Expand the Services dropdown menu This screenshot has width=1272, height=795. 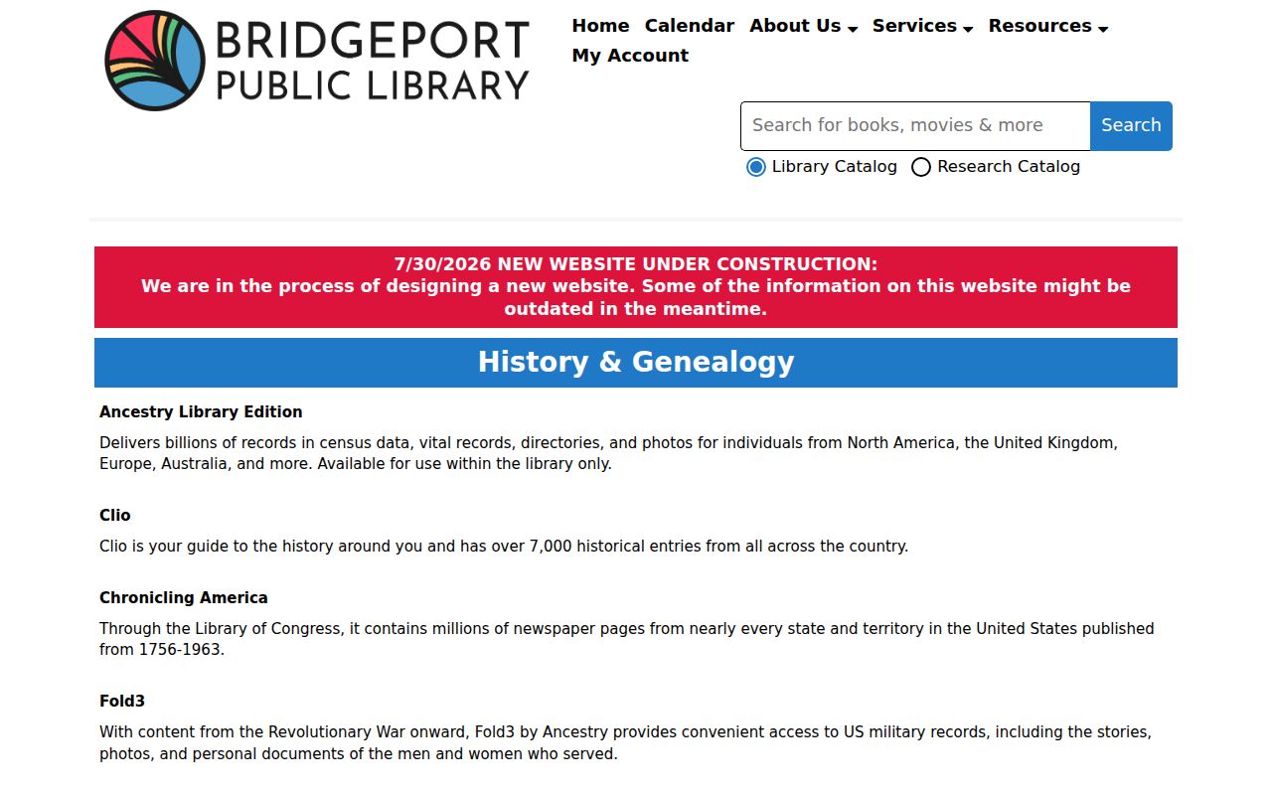(922, 26)
